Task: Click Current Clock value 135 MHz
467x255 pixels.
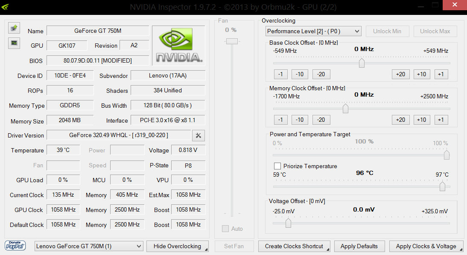Action: click(x=63, y=195)
